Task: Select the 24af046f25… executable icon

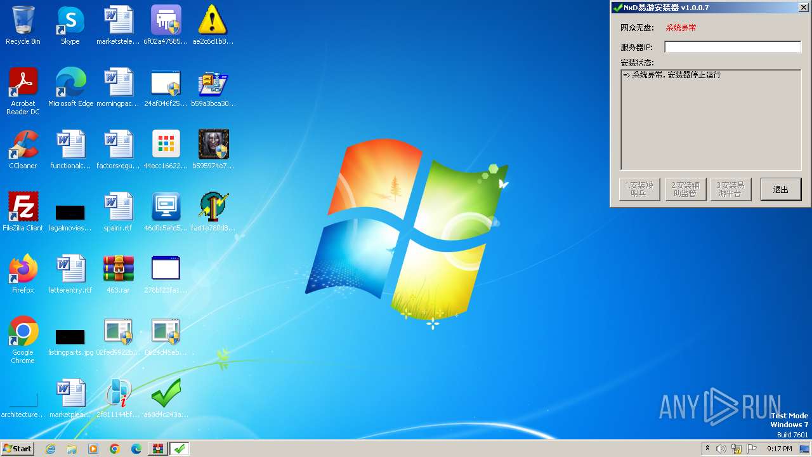Action: [166, 88]
